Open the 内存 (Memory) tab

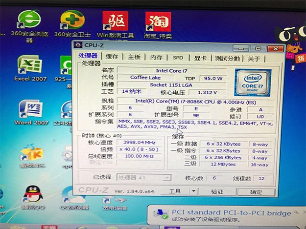(156, 58)
